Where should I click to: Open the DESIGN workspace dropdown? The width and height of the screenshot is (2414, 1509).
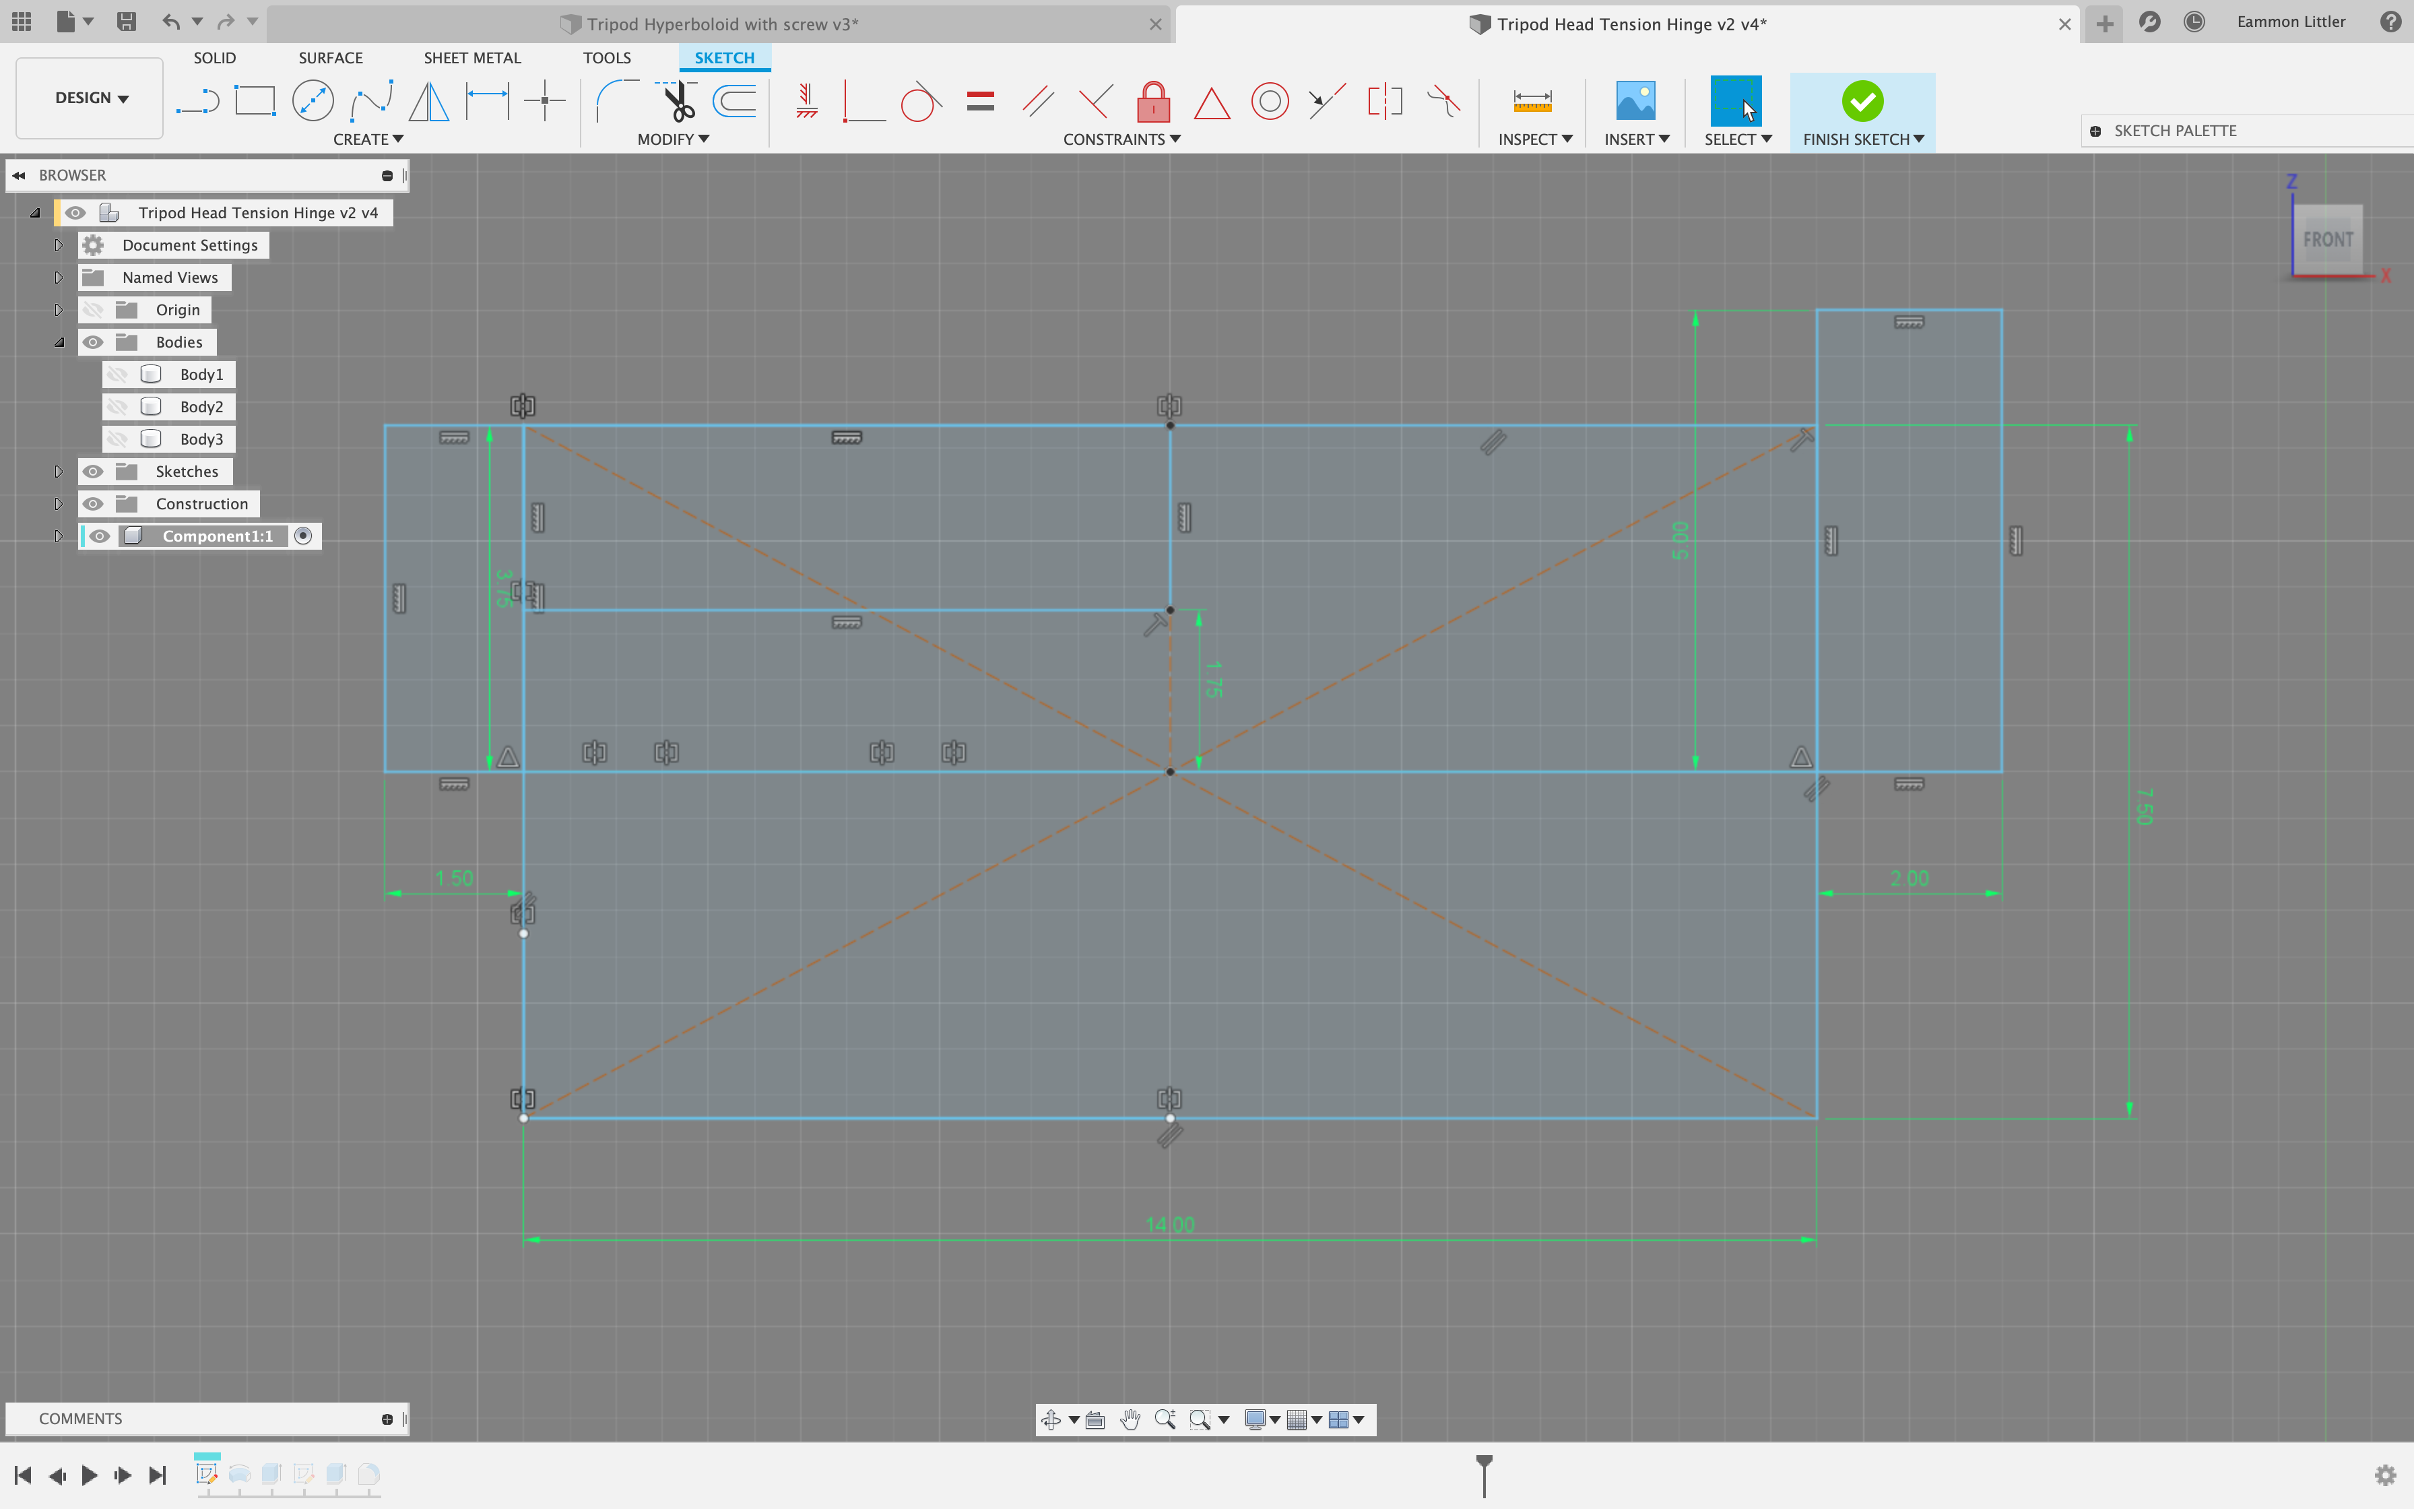click(x=90, y=98)
